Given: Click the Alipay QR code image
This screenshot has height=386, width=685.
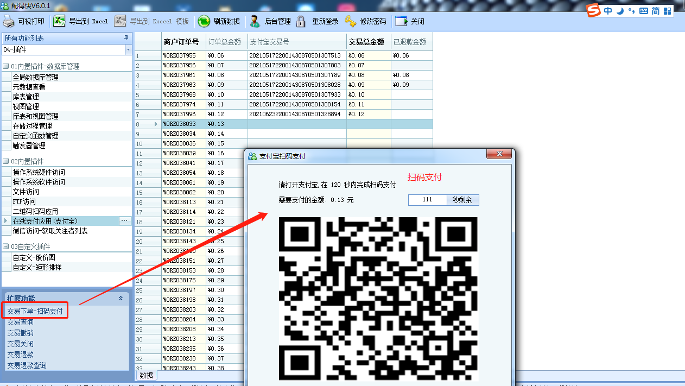Looking at the screenshot, I should [378, 299].
